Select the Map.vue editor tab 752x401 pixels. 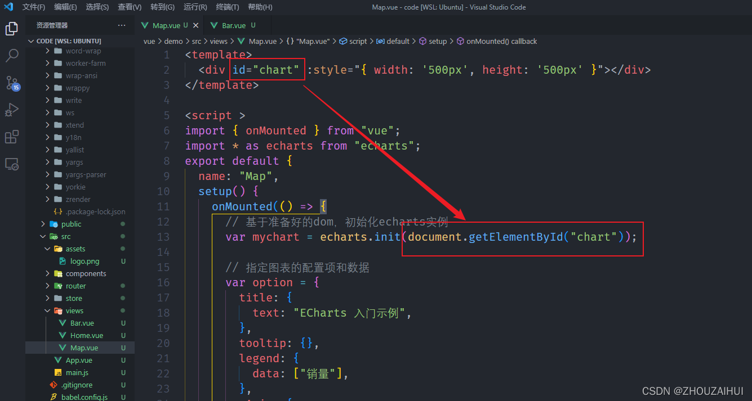pos(166,25)
